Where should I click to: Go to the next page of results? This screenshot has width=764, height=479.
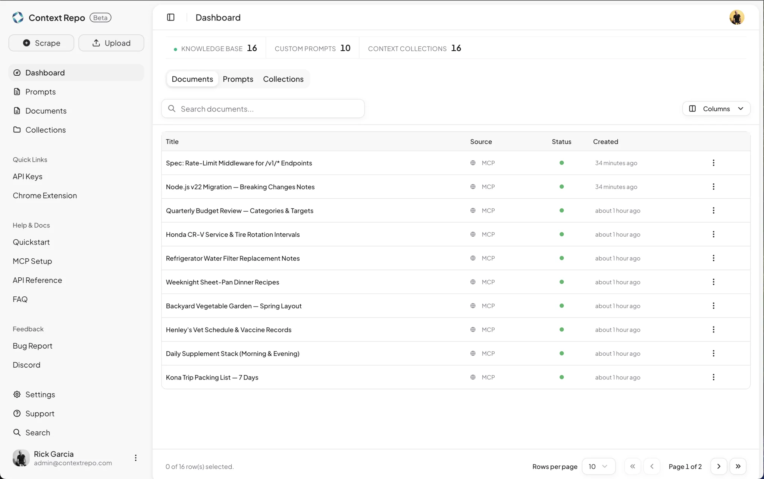[x=719, y=466]
